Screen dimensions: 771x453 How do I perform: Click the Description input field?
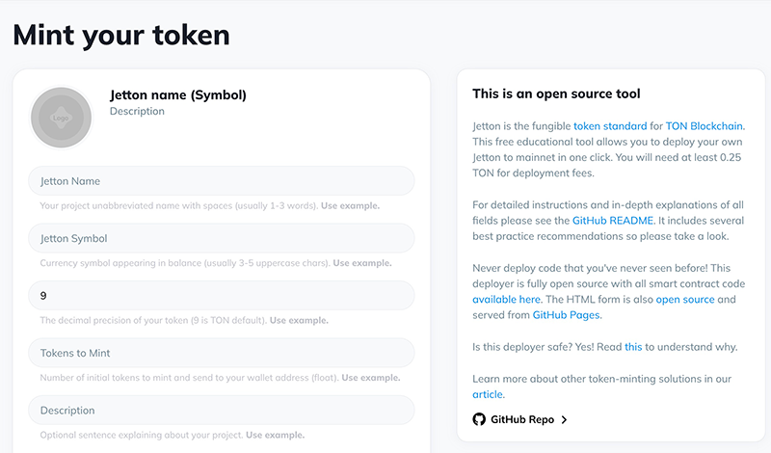click(222, 411)
